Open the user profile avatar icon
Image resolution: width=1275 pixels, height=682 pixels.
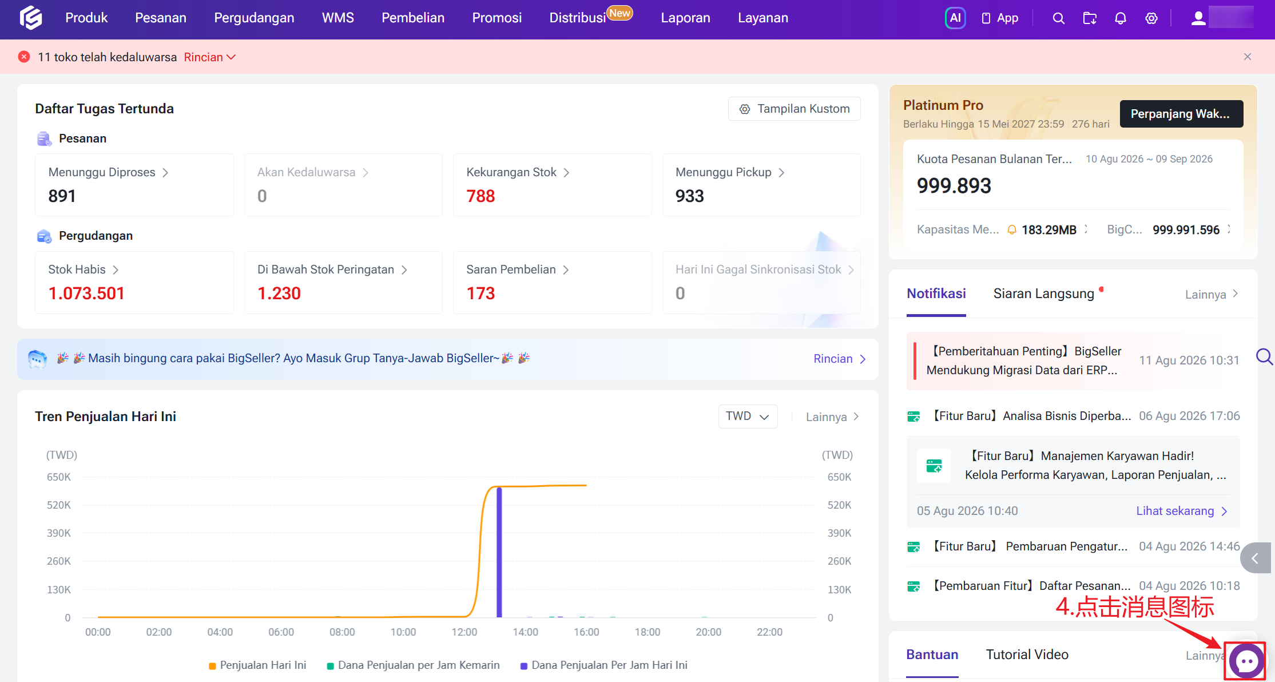click(x=1198, y=18)
